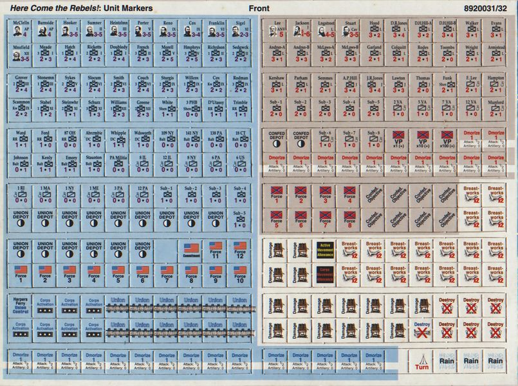Select the Meade division counter

pyautogui.click(x=45, y=55)
